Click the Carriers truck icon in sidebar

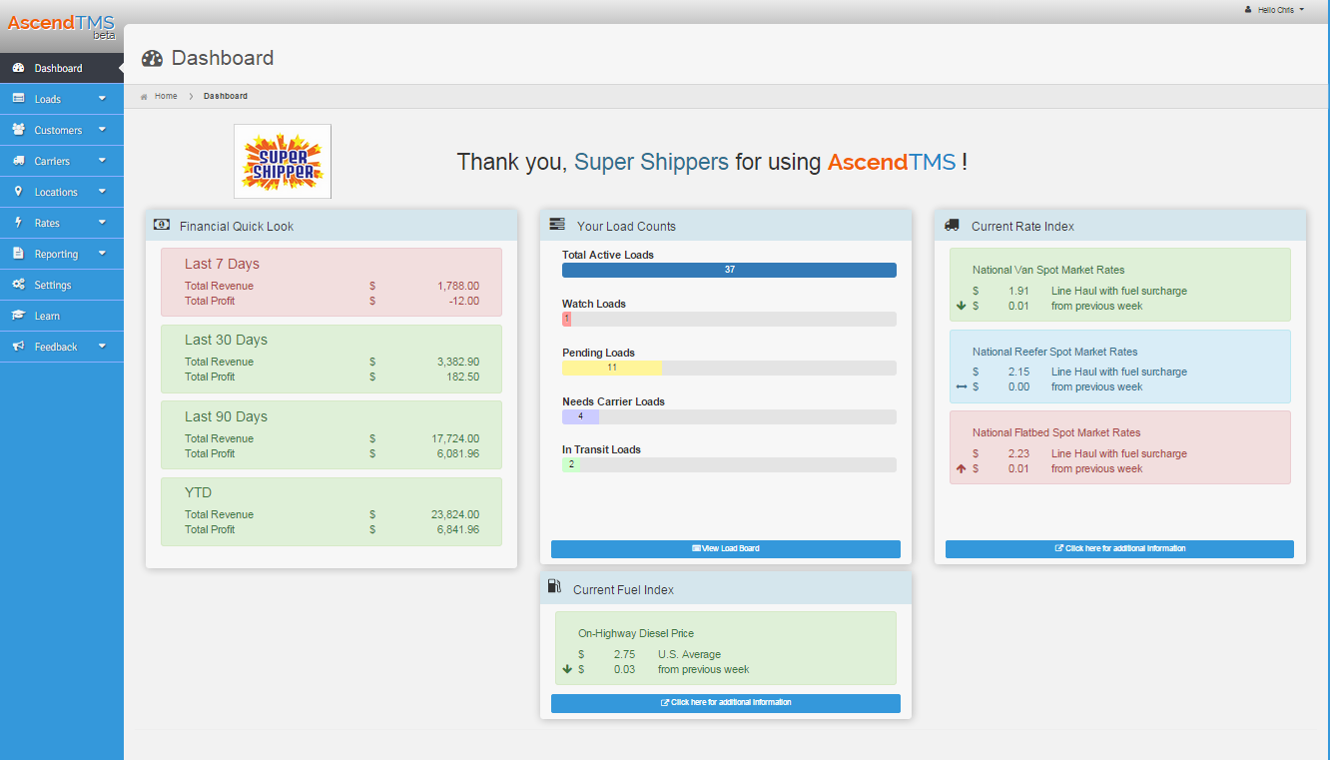click(18, 161)
